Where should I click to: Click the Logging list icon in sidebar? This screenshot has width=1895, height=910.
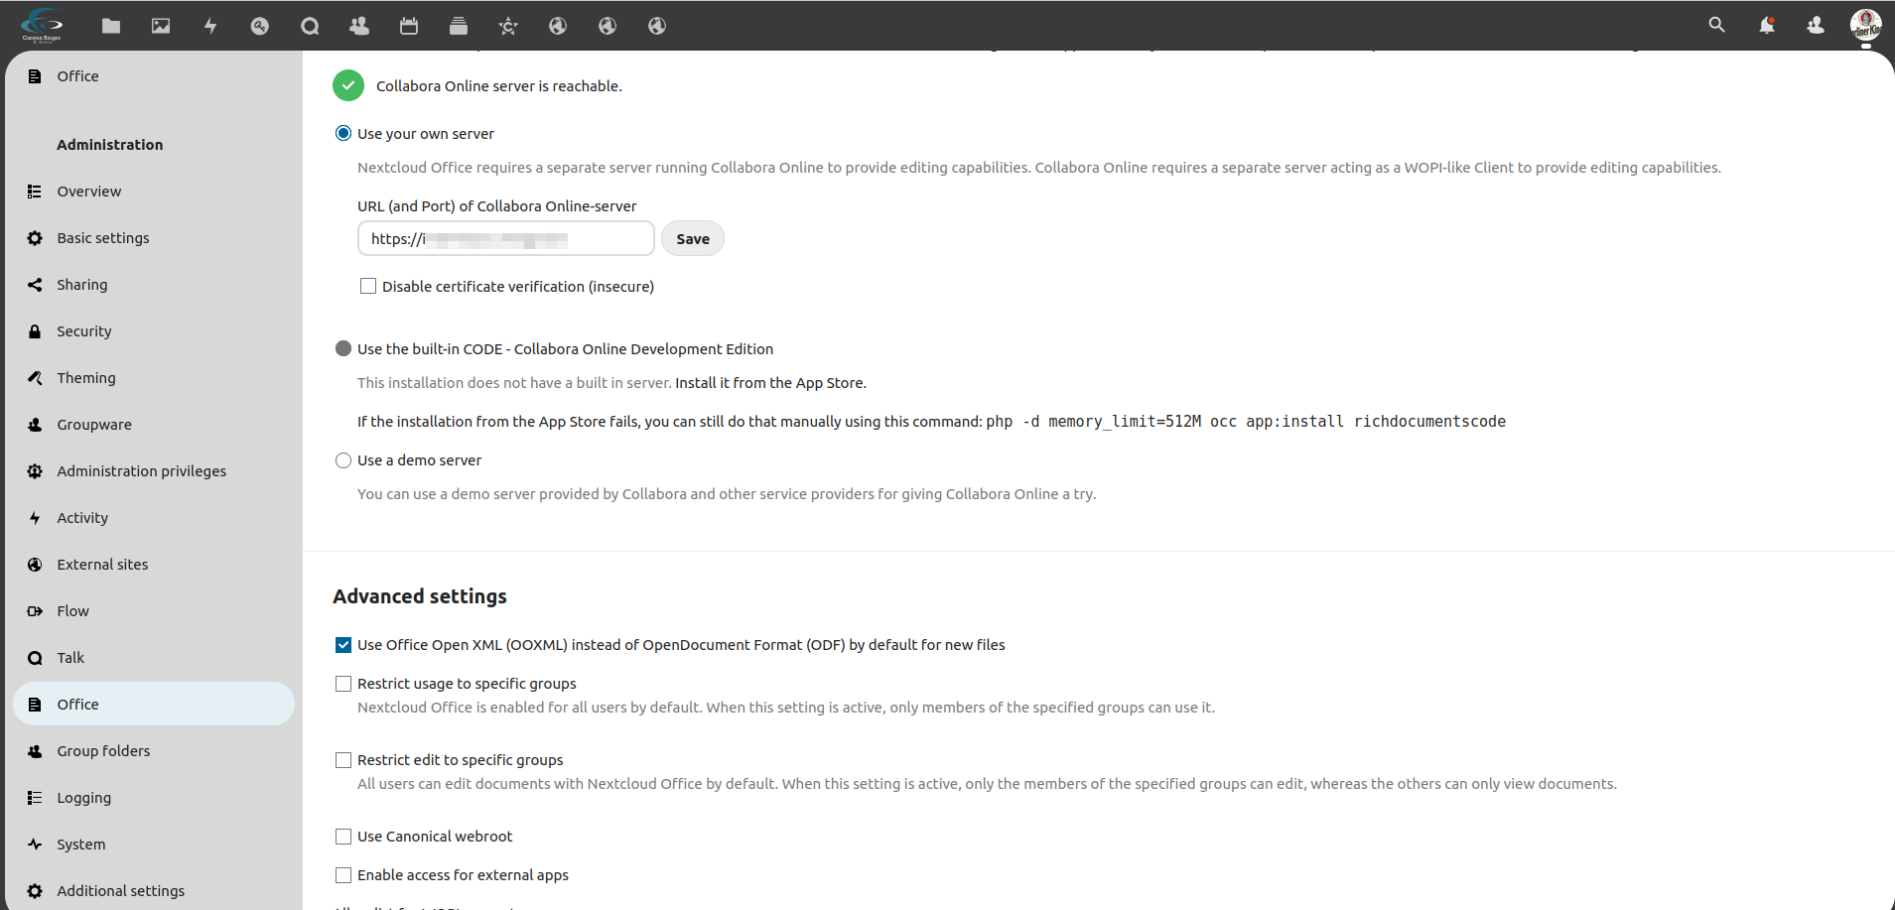click(x=35, y=798)
